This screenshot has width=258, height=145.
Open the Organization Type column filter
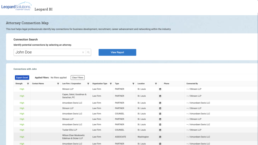(111, 84)
